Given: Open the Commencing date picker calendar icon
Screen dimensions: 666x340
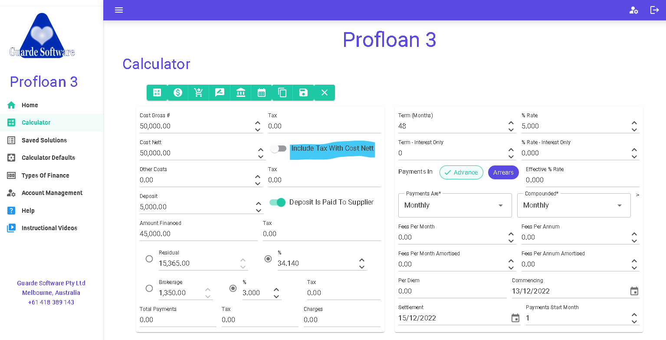Looking at the screenshot, I should click(x=634, y=291).
